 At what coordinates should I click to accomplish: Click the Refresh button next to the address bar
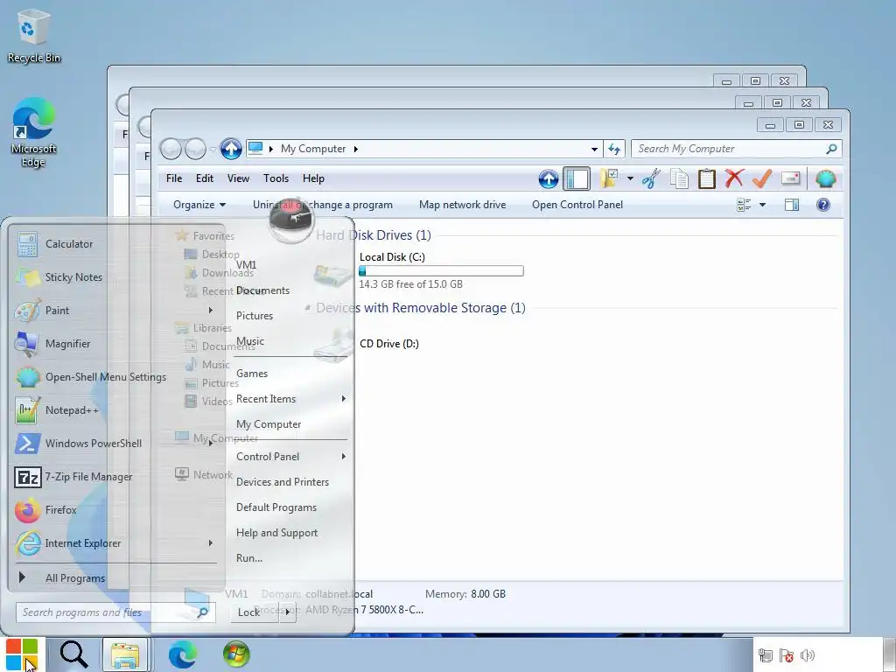click(614, 149)
